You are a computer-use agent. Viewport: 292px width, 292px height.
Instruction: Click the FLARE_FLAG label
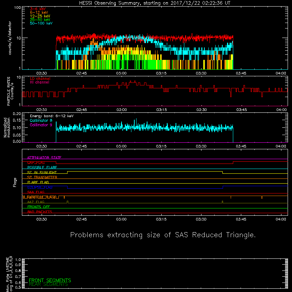pyautogui.click(x=38, y=182)
